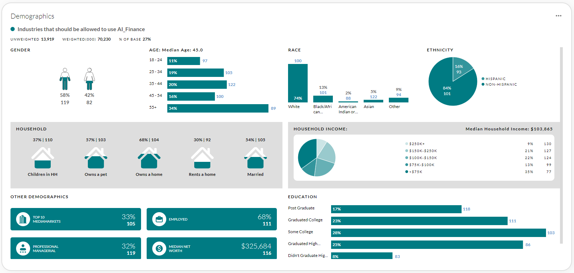The height and width of the screenshot is (273, 574).
Task: Select the Married house icon
Action: pos(255,158)
